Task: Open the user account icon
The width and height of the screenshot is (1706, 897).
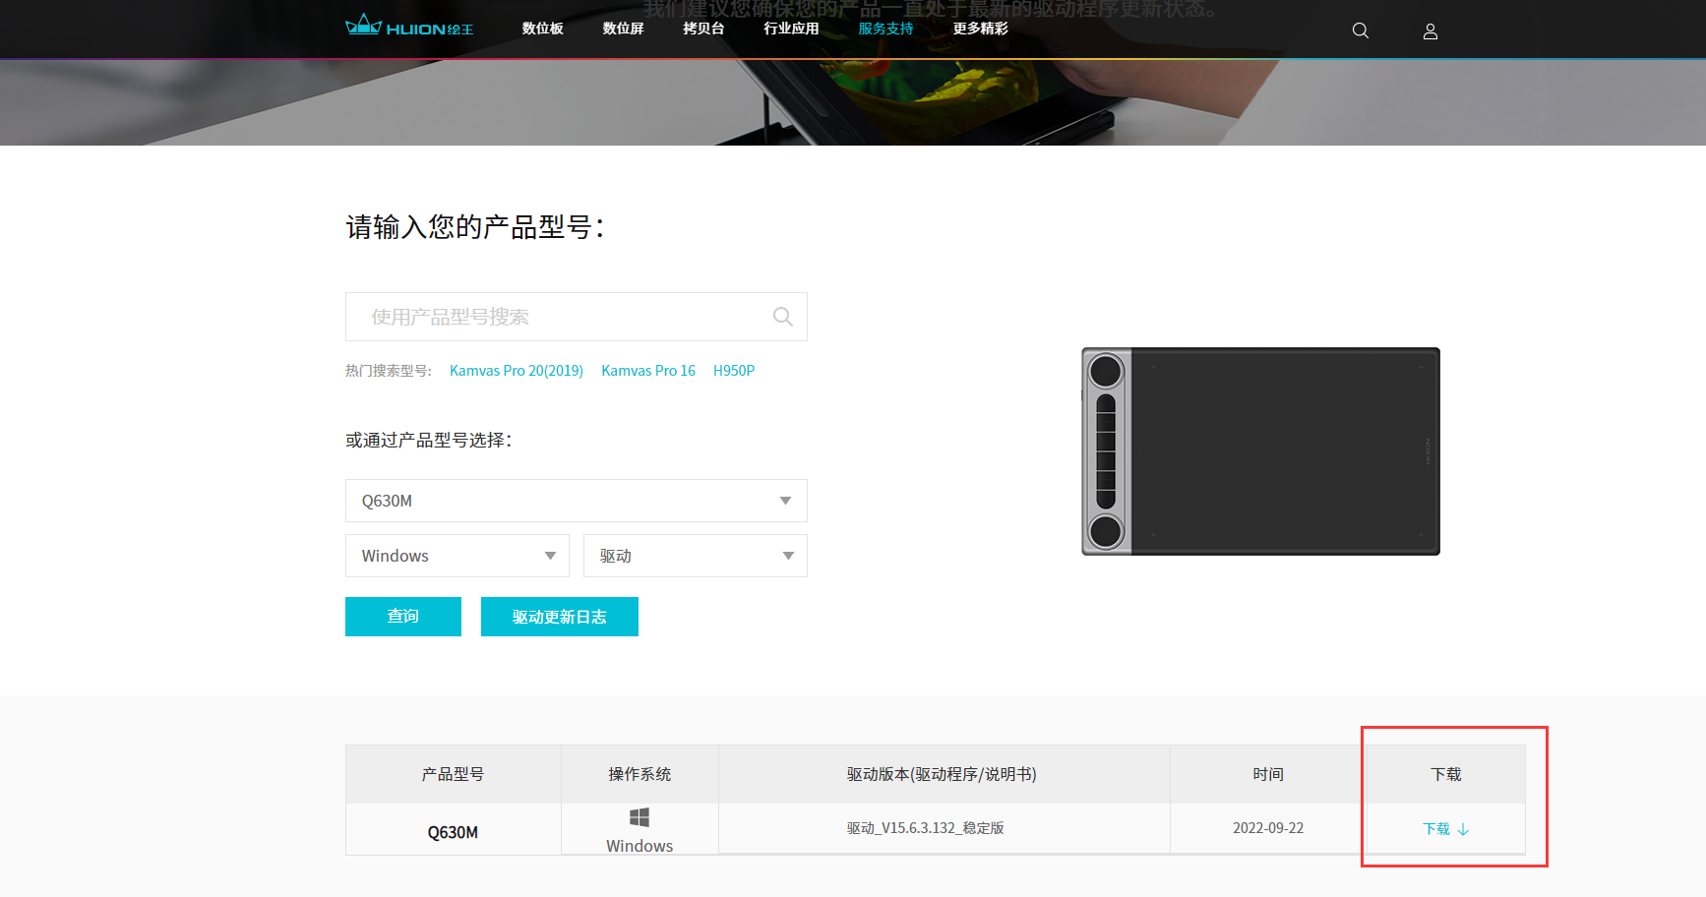Action: pos(1431,31)
